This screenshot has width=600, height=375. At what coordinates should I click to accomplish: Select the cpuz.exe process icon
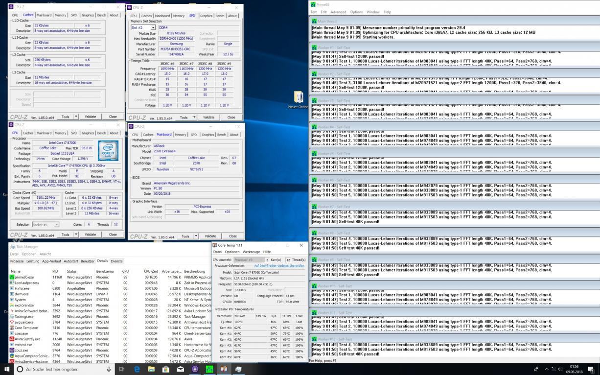[12, 351]
